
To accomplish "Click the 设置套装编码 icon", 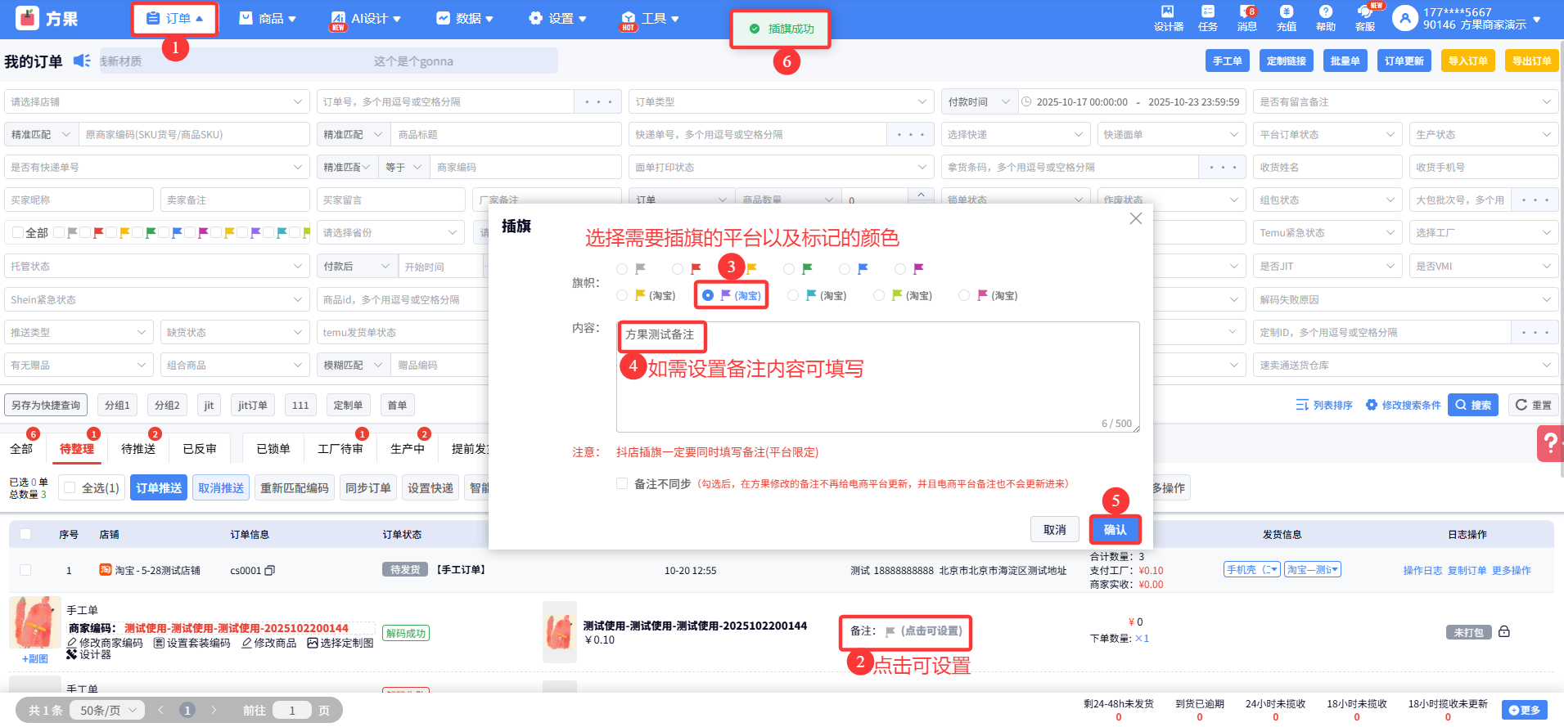I will [x=159, y=643].
